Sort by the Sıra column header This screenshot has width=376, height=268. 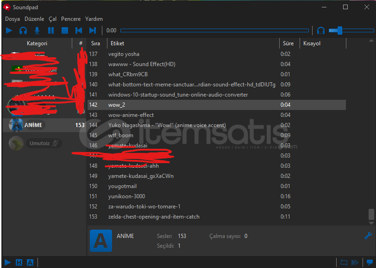[97, 43]
